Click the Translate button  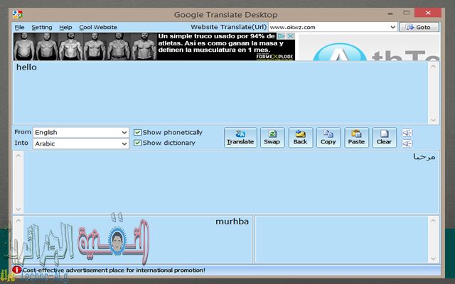240,137
